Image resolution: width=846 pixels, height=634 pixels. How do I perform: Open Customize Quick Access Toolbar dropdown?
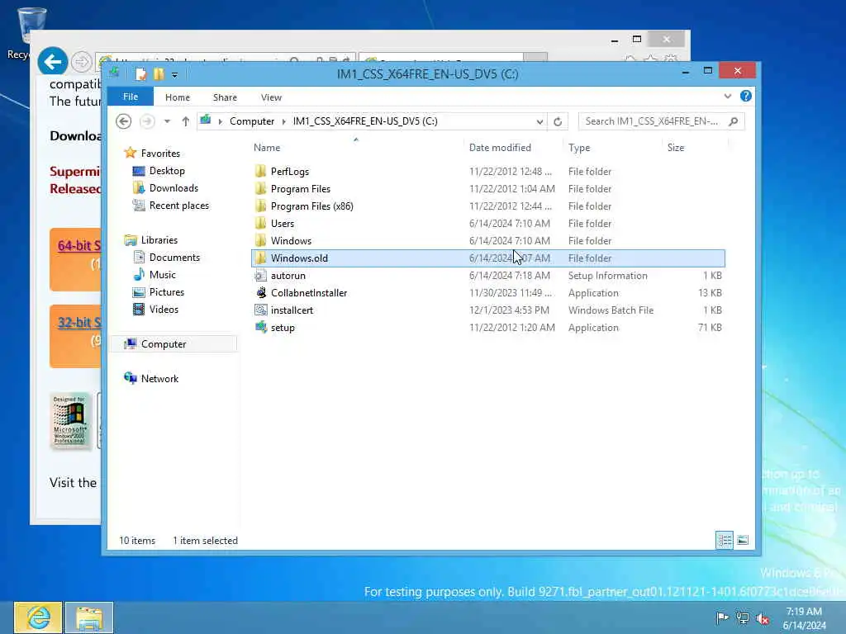[174, 75]
